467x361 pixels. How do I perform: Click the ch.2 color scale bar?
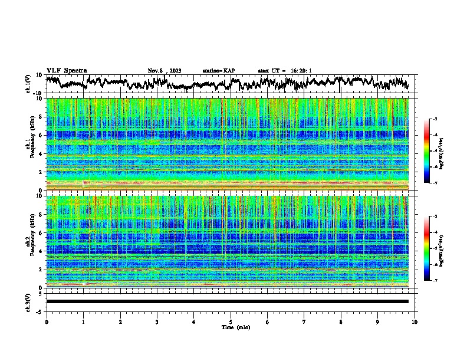point(426,248)
